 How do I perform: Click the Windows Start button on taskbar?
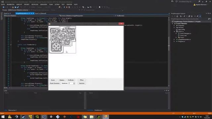[x=3, y=117]
